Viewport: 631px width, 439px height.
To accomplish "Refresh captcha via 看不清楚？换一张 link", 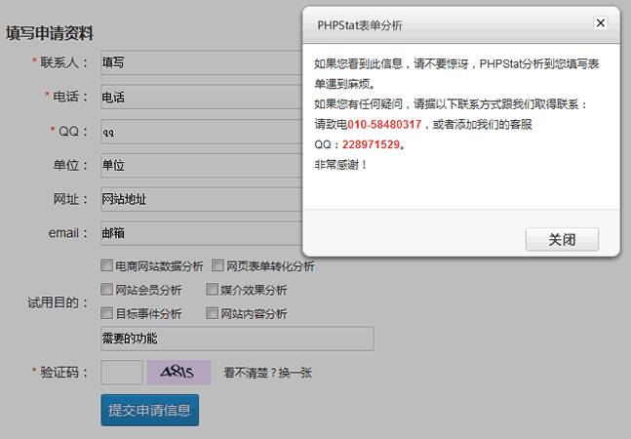I will click(x=267, y=373).
